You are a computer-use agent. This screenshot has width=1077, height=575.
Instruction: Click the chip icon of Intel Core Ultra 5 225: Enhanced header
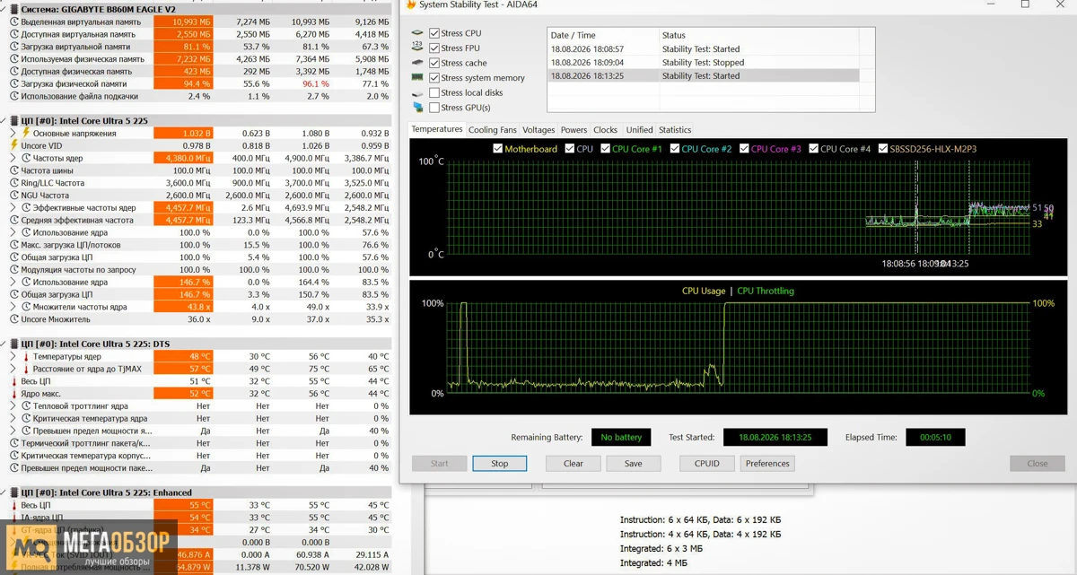13,492
